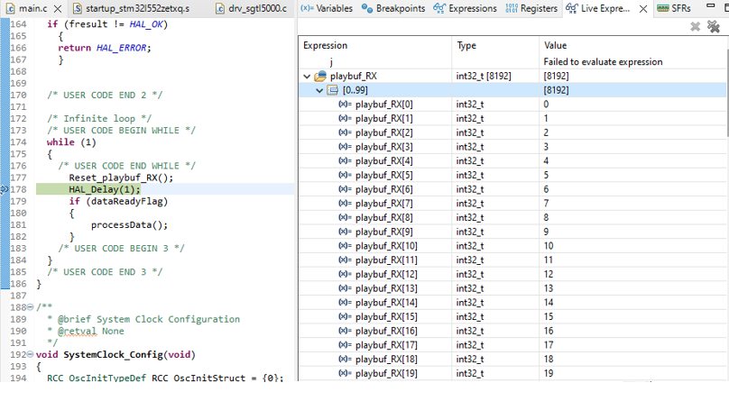The image size is (729, 401).
Task: Select the playbuf_RX[11] row
Action: pos(512,260)
